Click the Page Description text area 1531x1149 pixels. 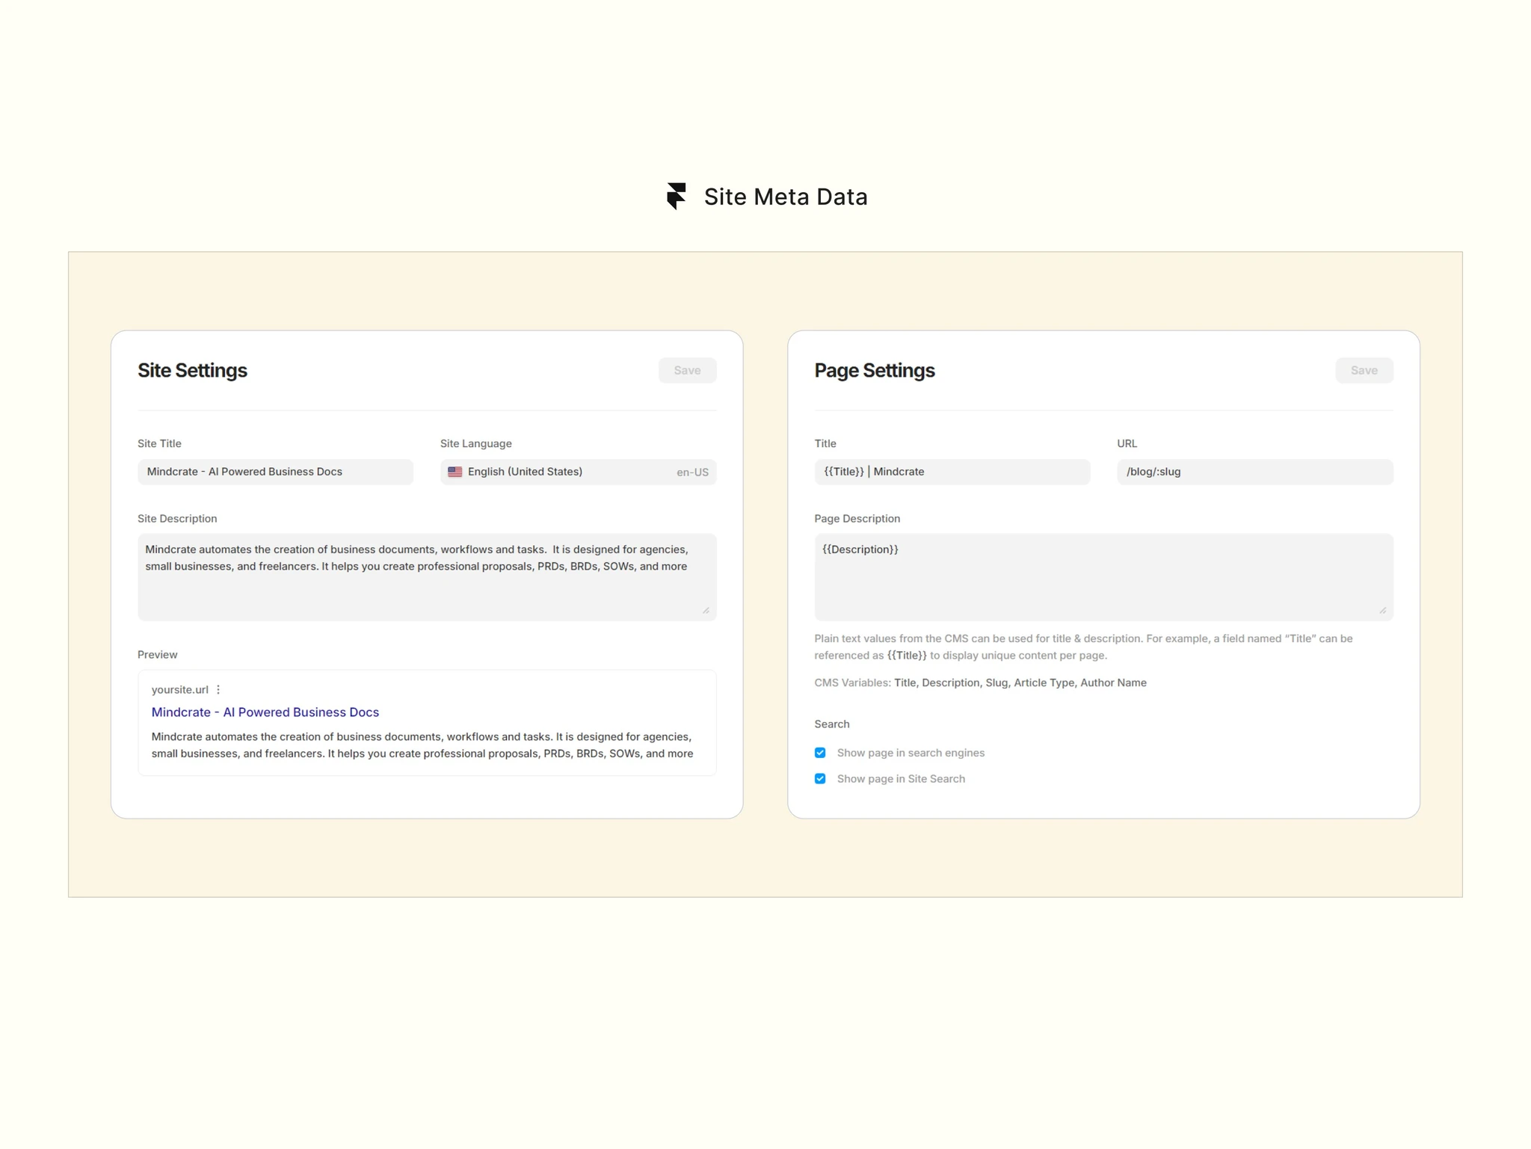click(1103, 577)
